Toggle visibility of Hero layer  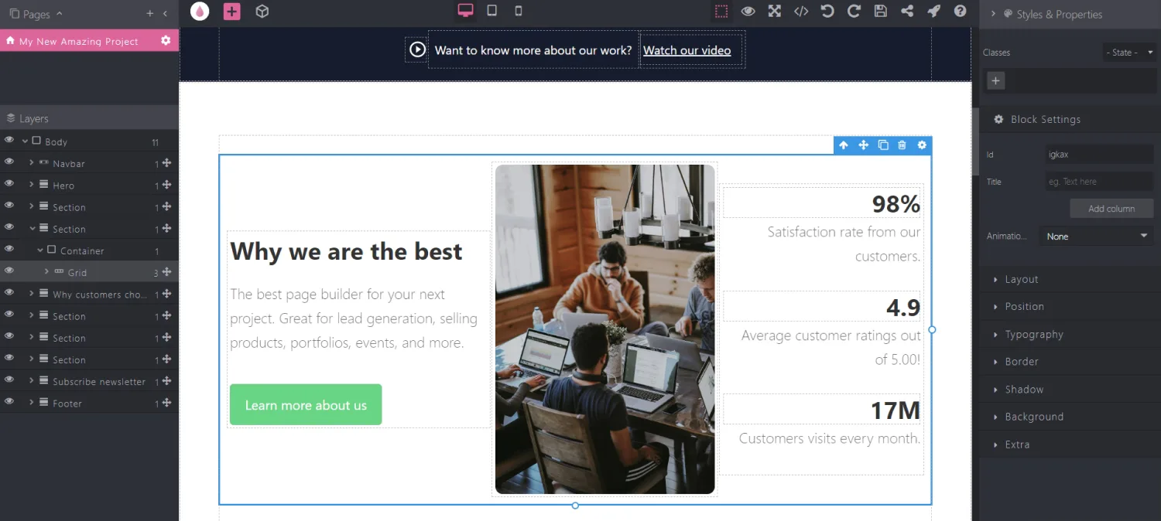point(9,185)
